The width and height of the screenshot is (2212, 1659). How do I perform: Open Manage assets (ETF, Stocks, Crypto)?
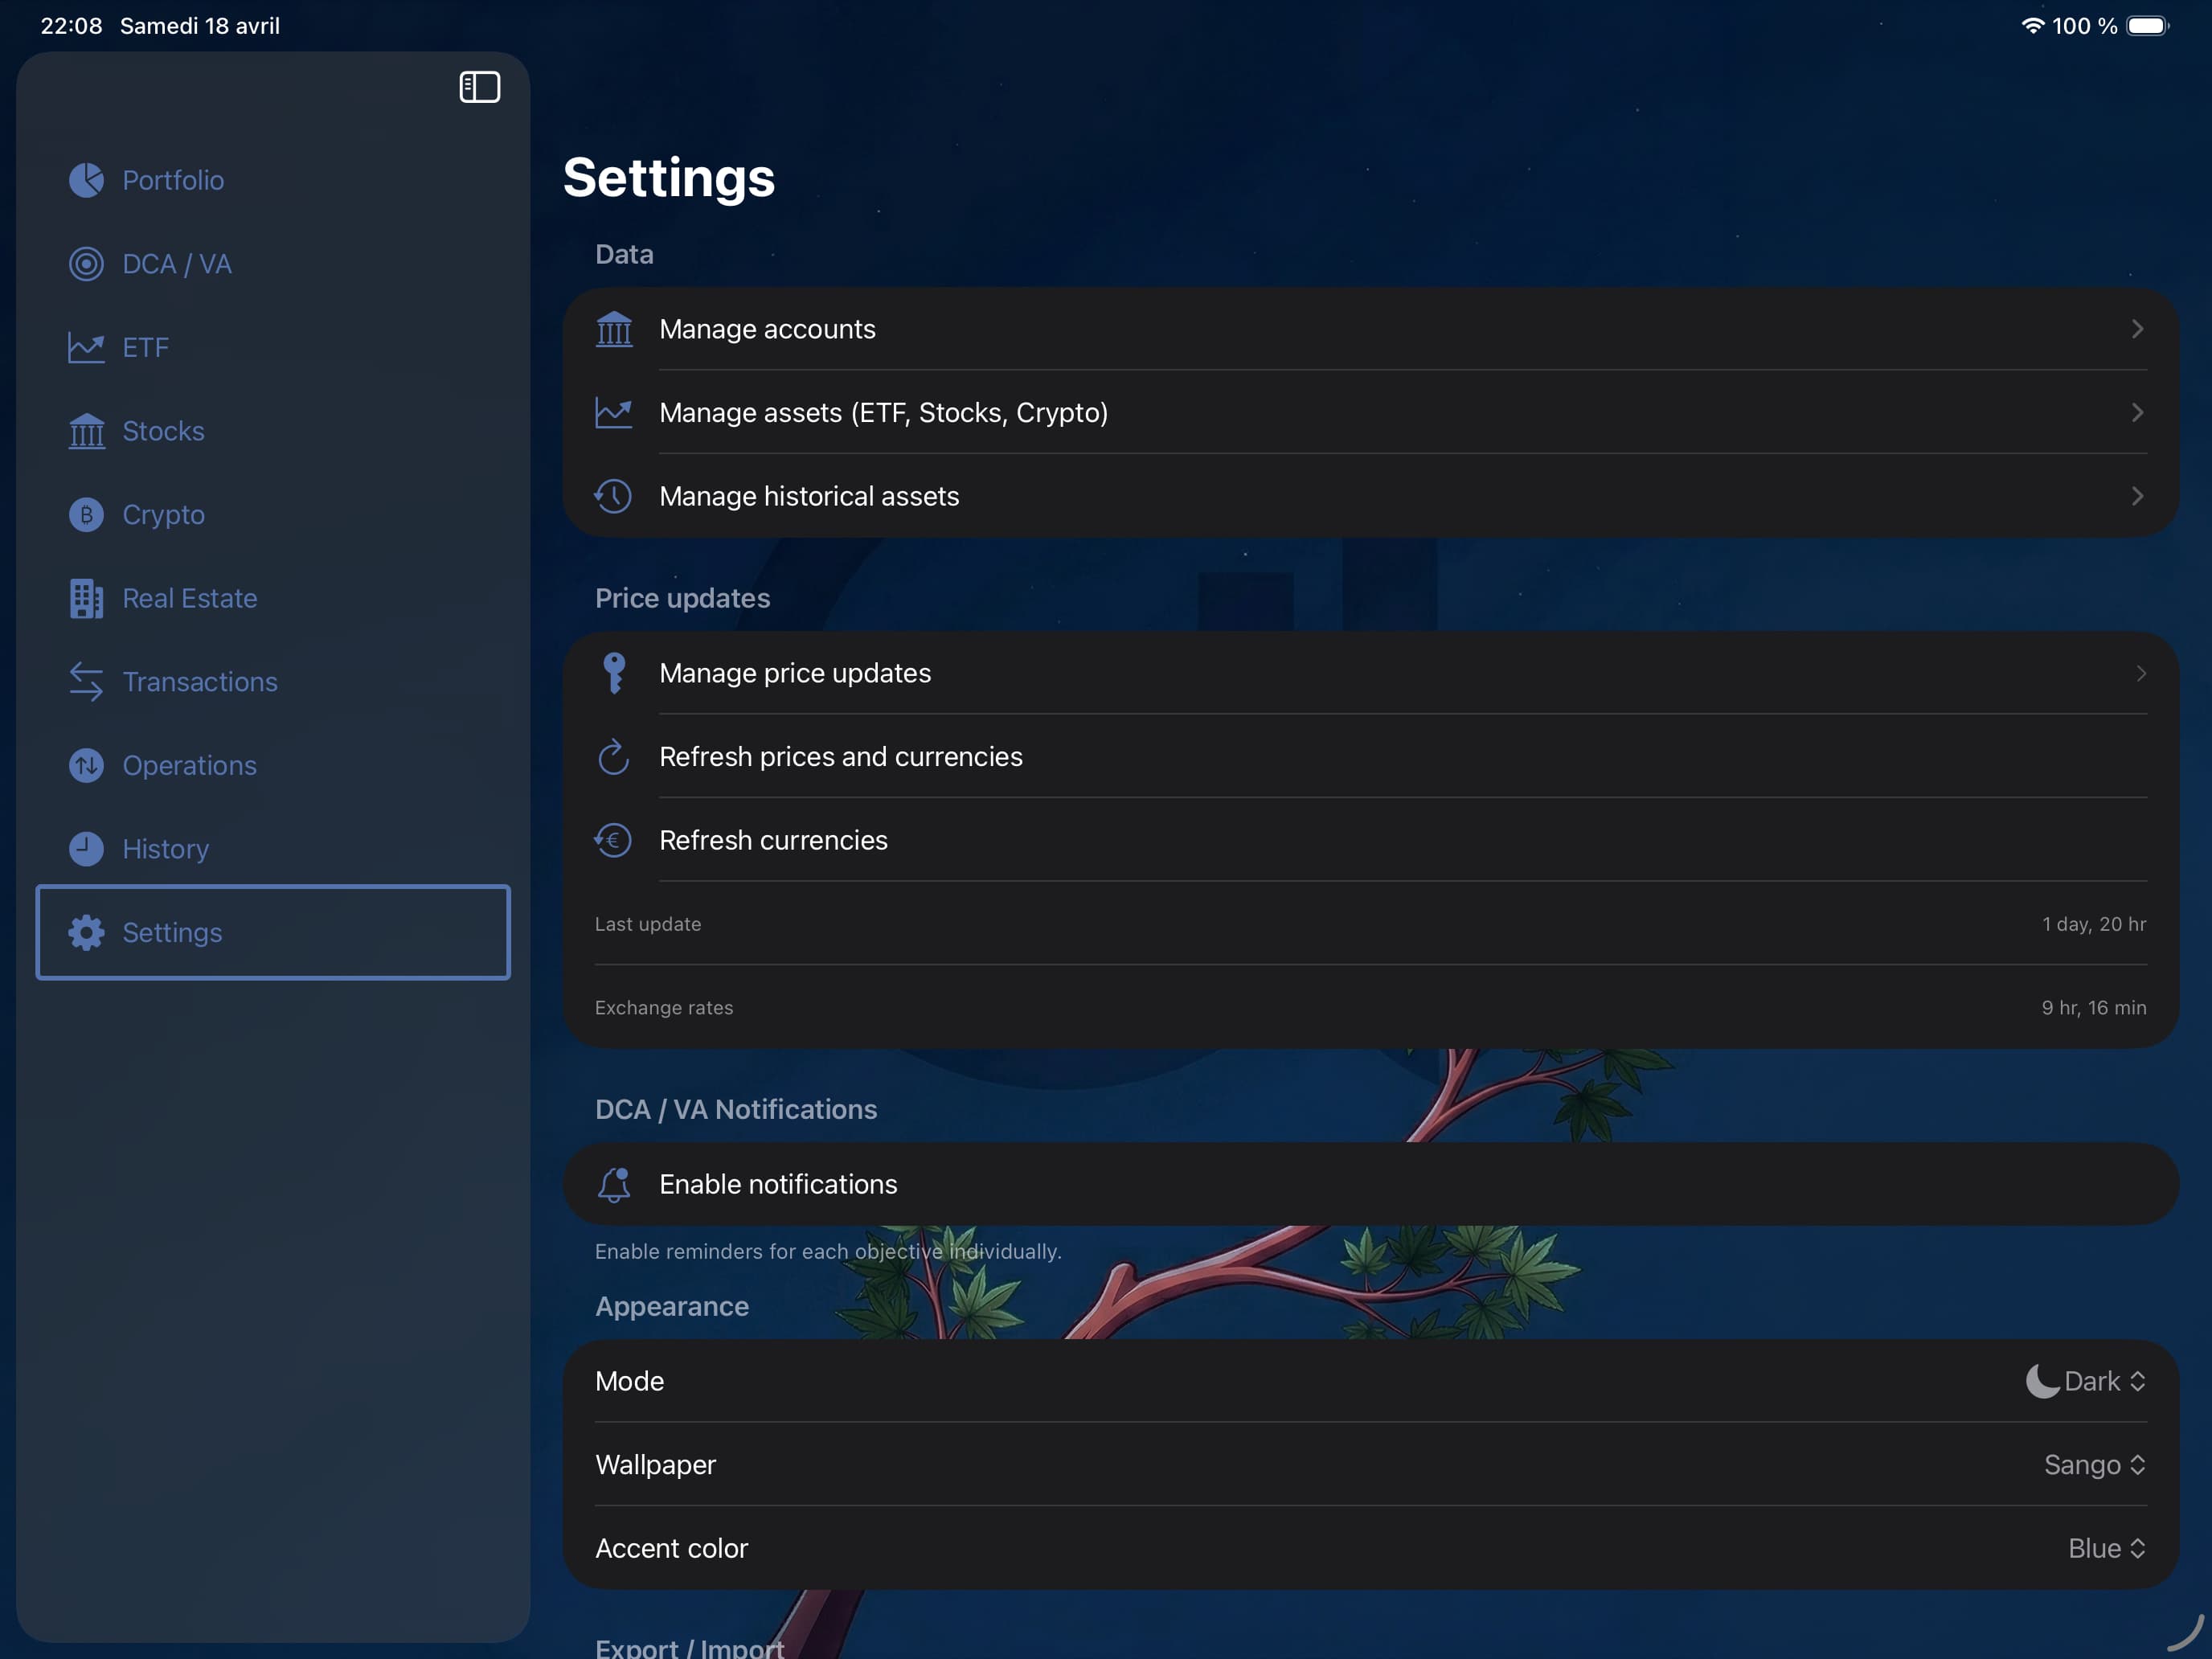(x=883, y=413)
